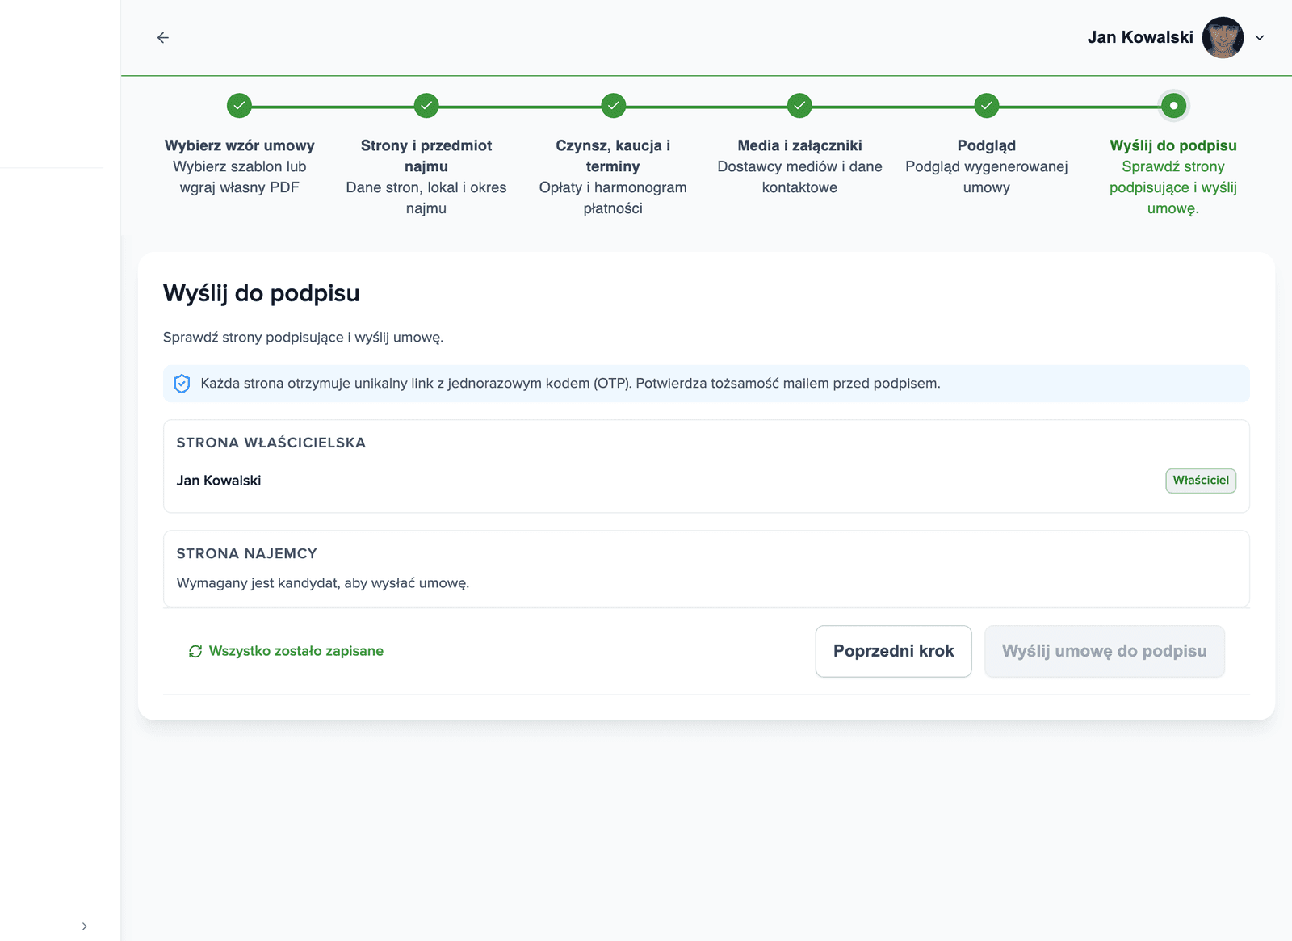Click 'Wyślij umowę do podpisu' button

click(1105, 651)
